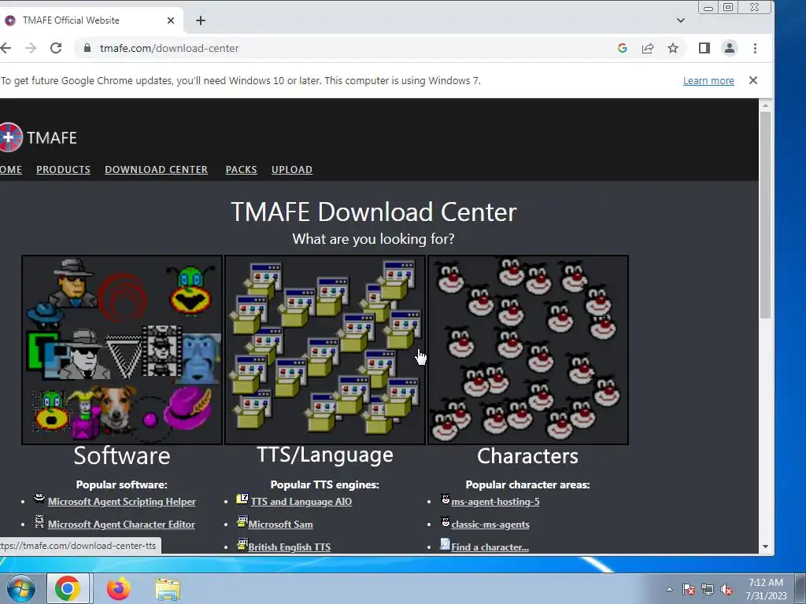Click the taskbar clock showing 7:12 AM
Screen dimensions: 806x604
click(766, 589)
